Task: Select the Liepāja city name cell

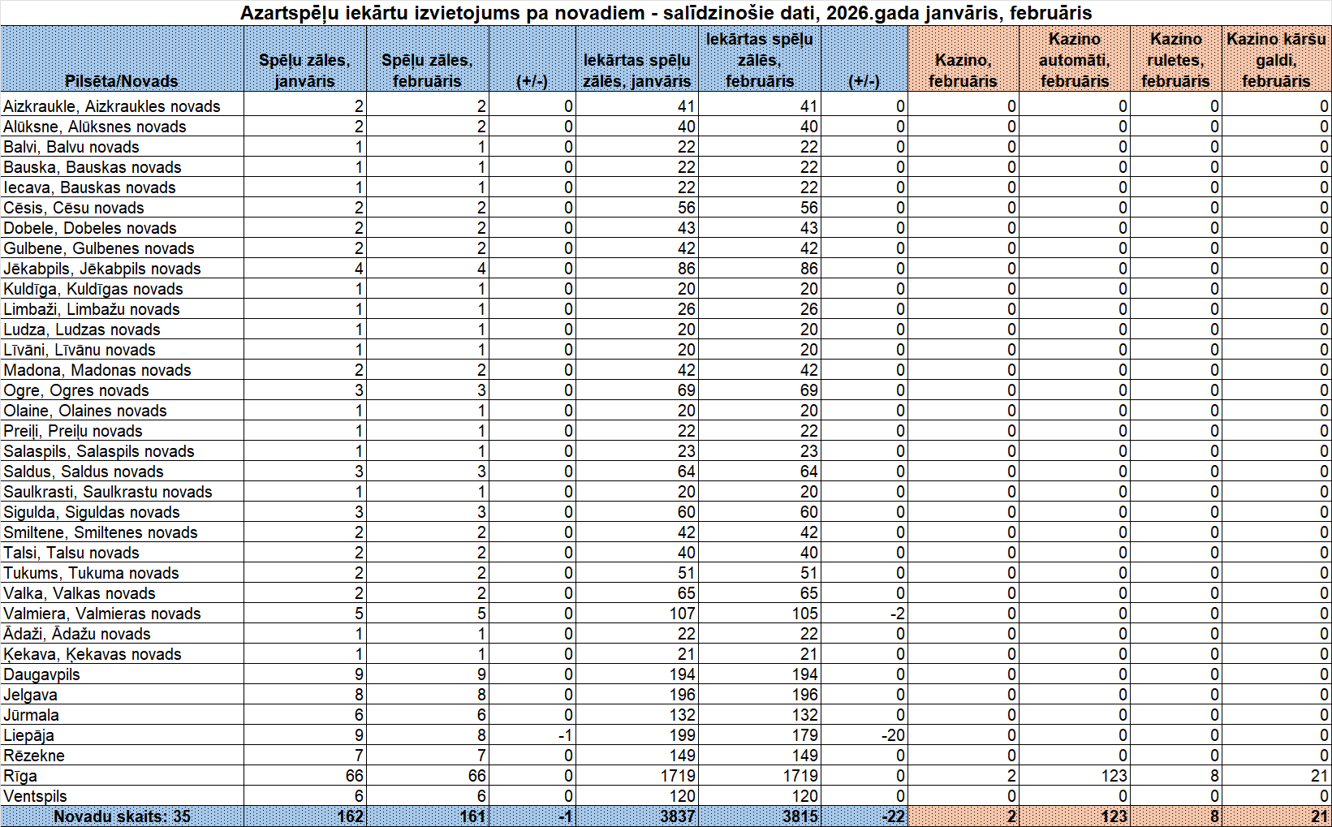Action: click(29, 735)
